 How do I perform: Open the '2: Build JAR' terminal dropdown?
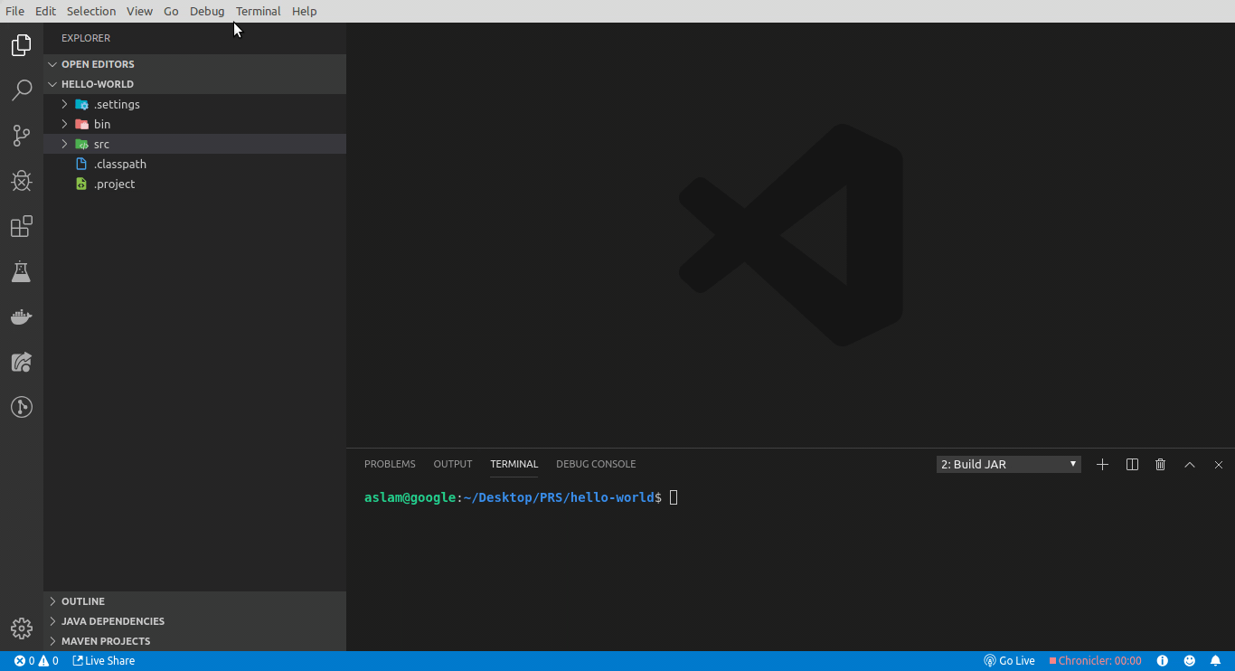coord(1007,464)
